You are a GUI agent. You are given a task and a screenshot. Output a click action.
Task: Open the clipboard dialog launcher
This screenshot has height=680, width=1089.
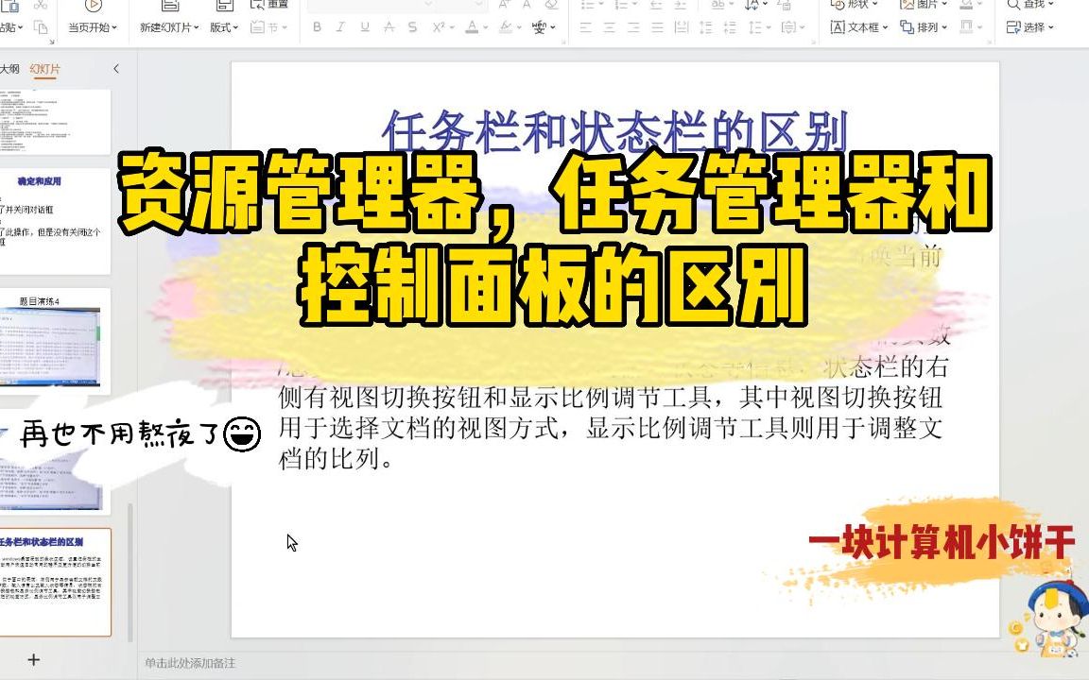52,42
